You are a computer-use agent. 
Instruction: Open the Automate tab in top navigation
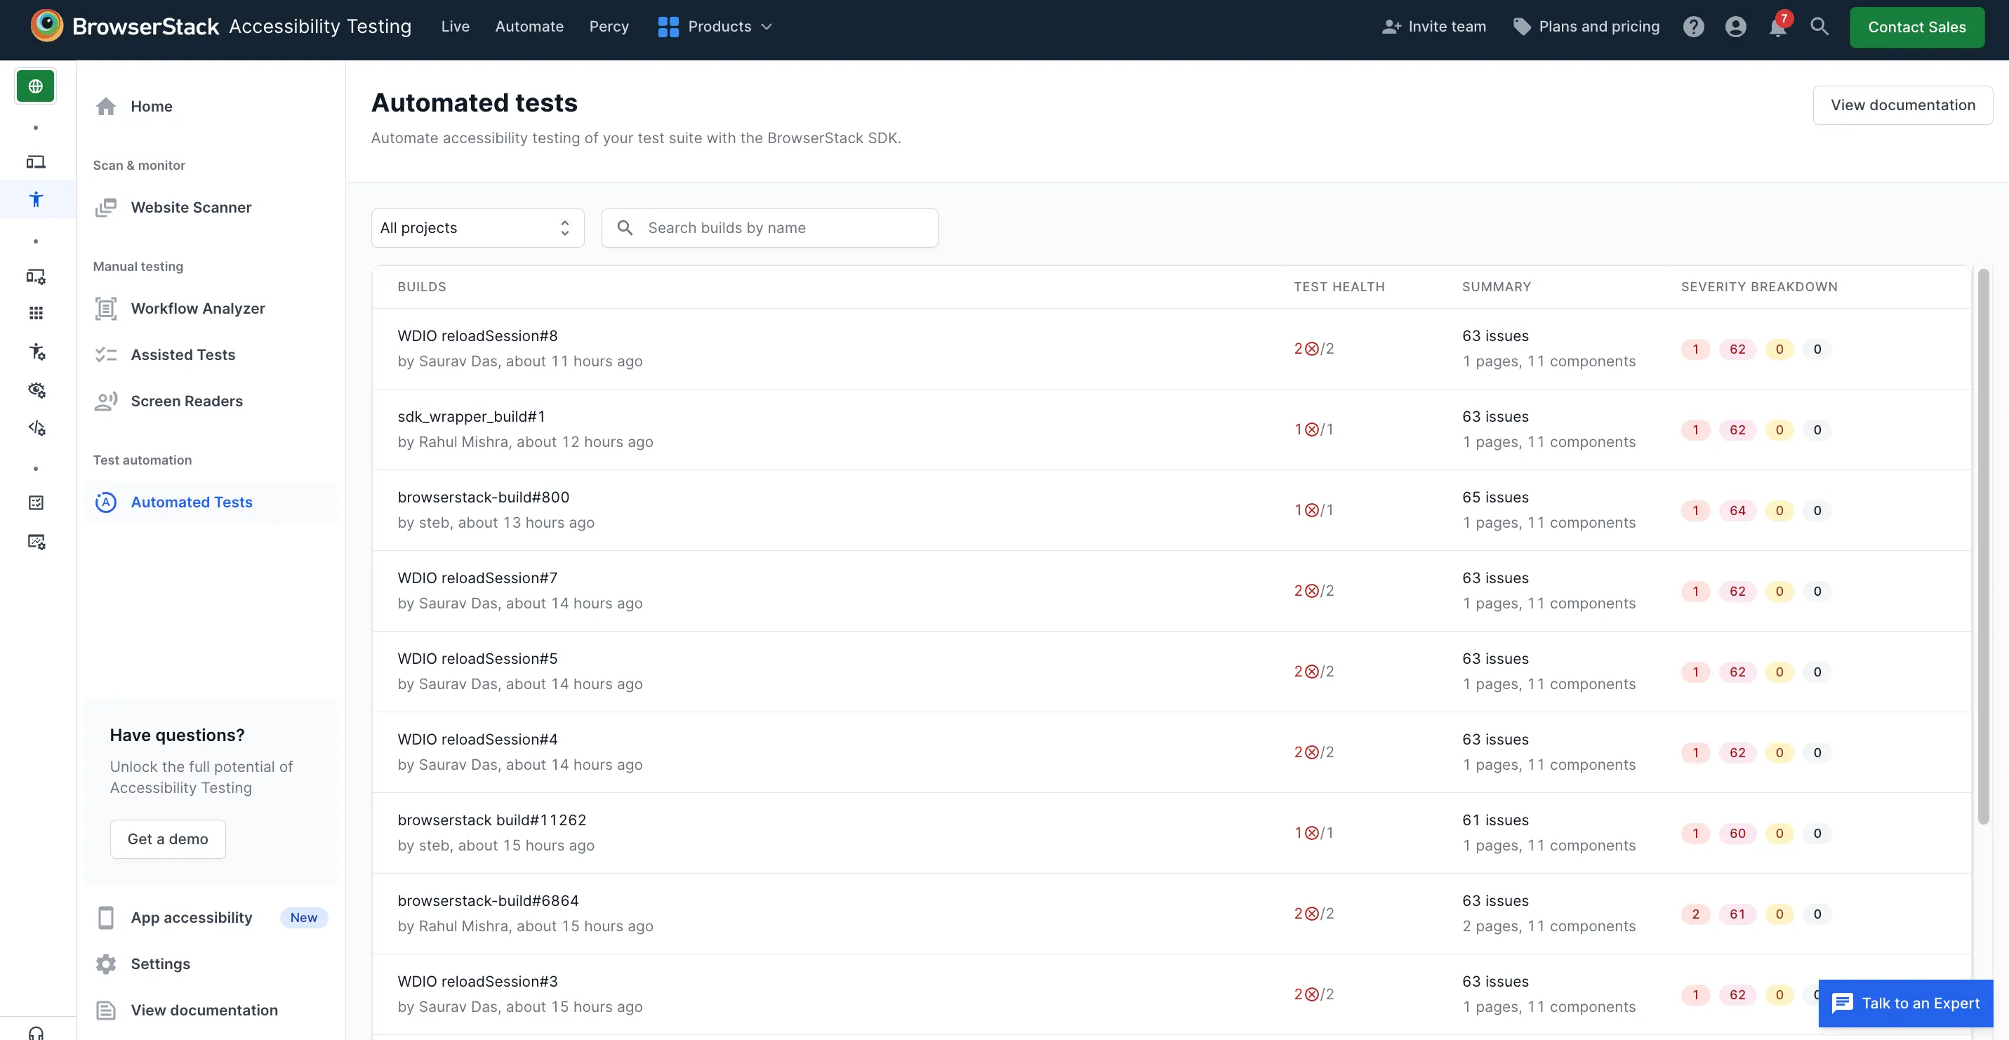point(529,27)
